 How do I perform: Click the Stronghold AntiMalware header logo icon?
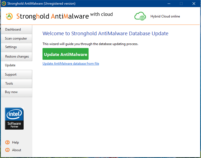coord(9,16)
